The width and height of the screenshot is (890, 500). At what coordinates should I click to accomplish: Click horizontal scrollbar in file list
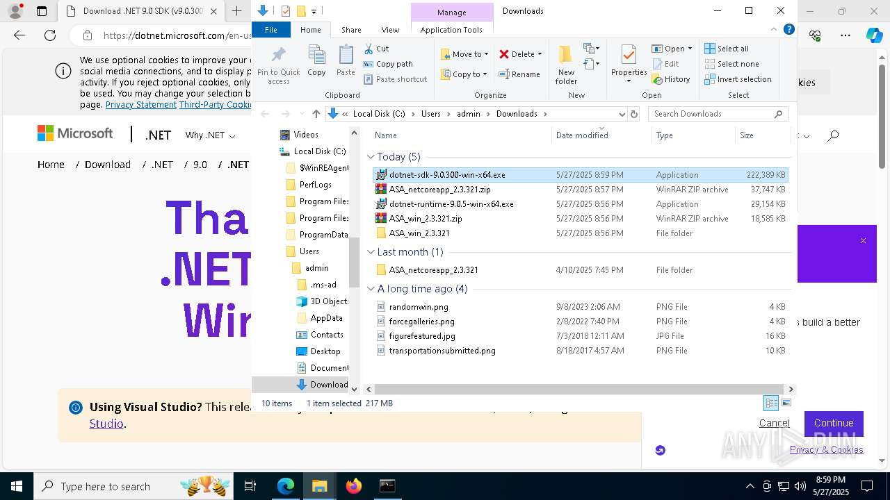coord(580,390)
